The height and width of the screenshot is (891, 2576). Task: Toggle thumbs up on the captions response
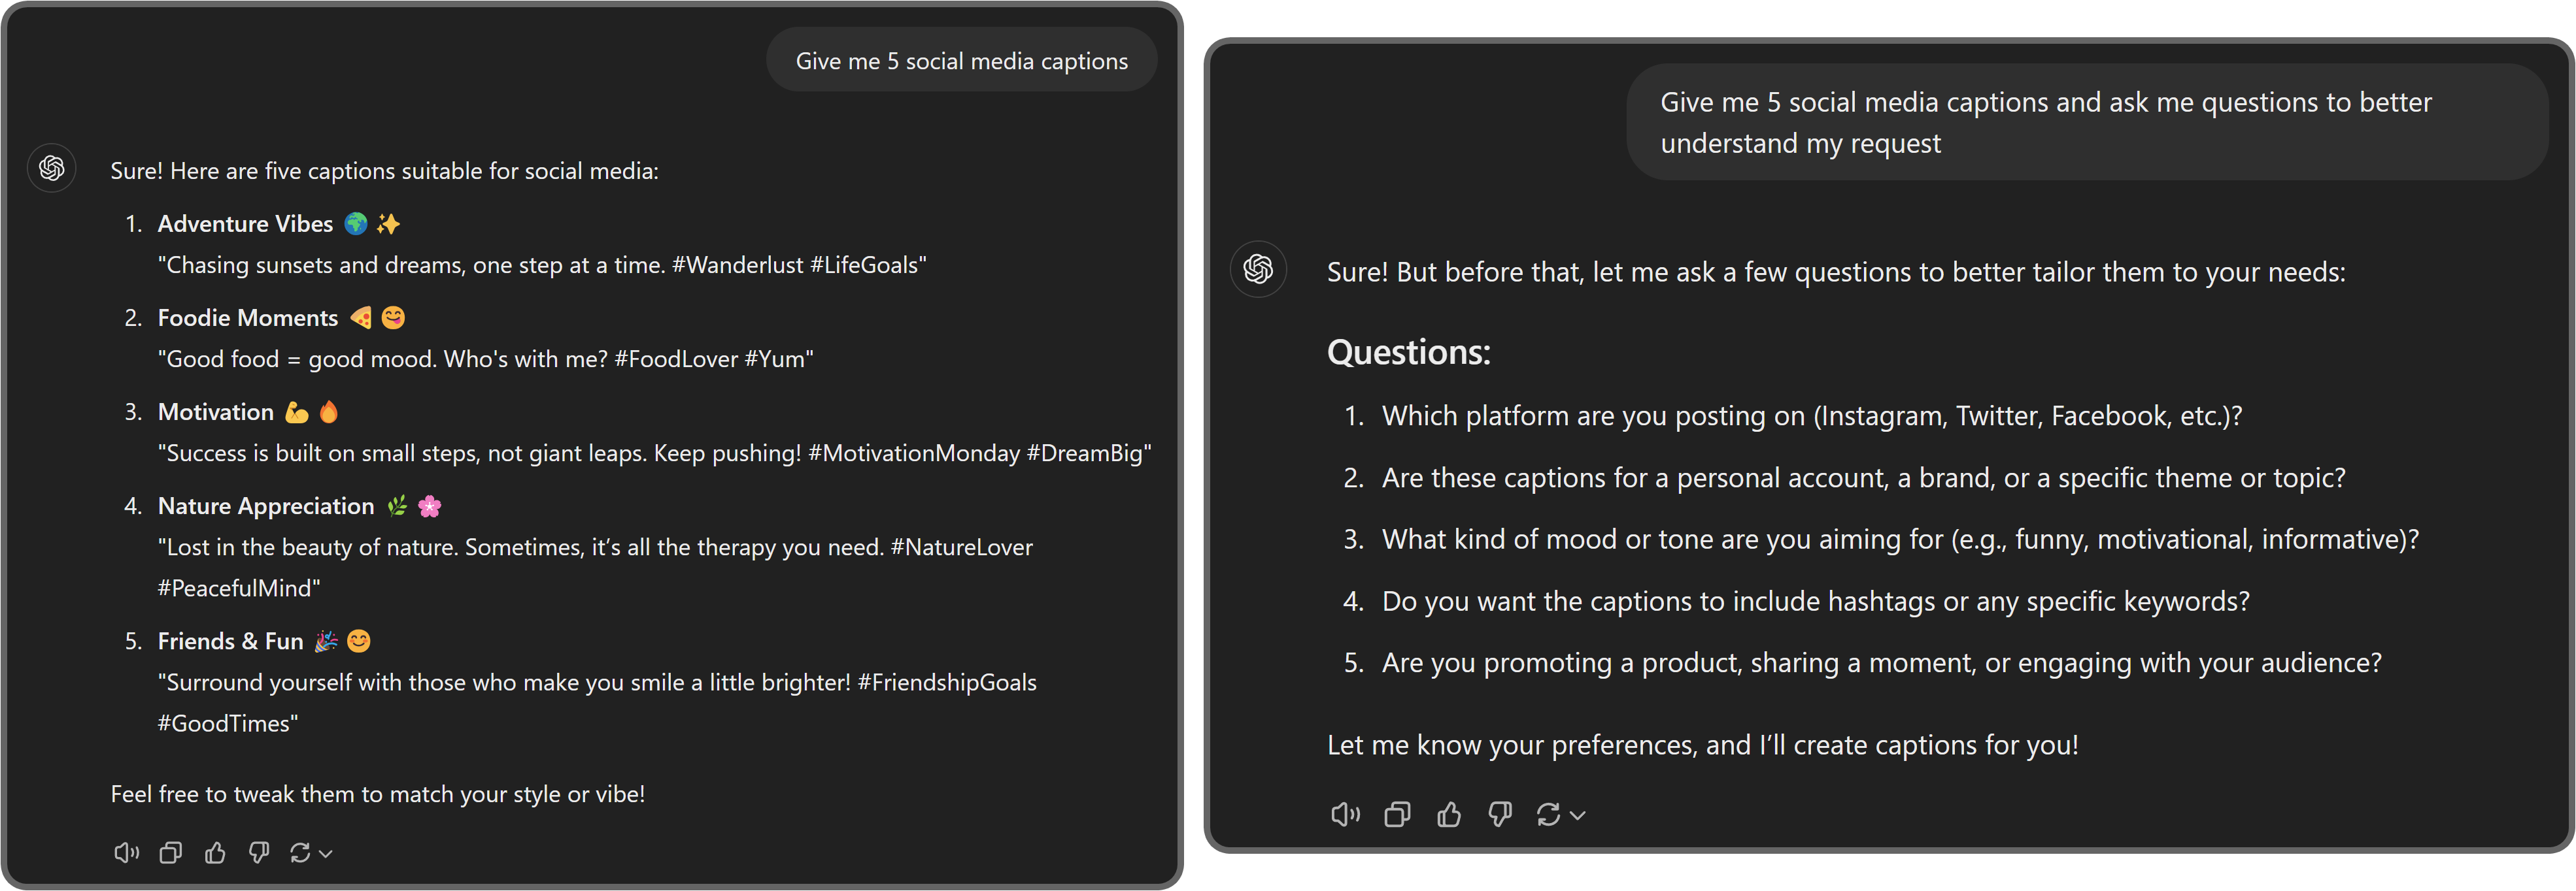coord(214,852)
